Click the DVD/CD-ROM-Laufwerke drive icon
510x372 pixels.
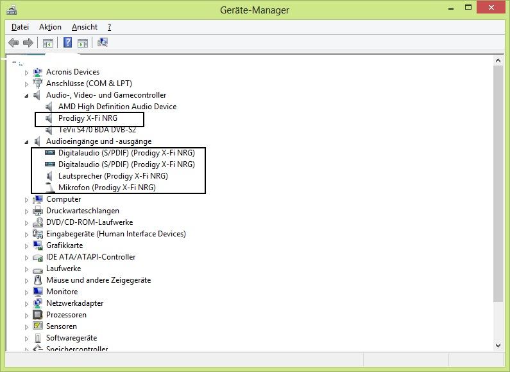(38, 222)
